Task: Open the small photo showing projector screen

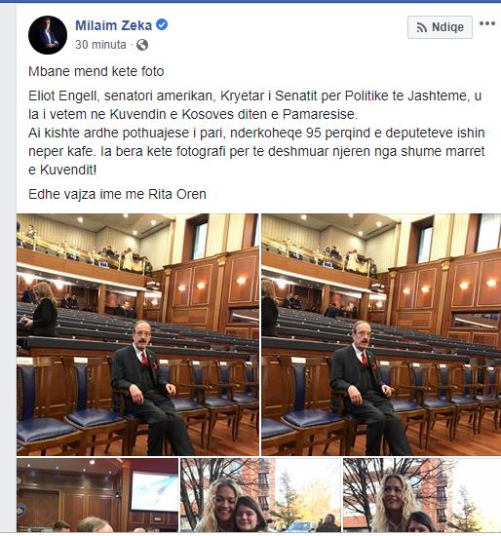Action: 97,496
